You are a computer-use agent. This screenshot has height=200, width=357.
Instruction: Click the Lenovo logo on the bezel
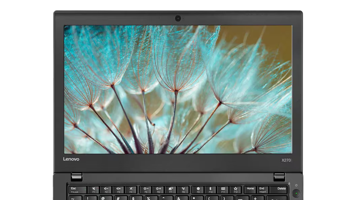[71, 159]
